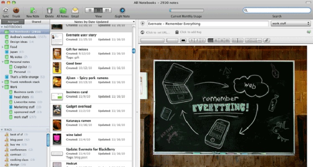Select the Shared tab

[x=36, y=22]
